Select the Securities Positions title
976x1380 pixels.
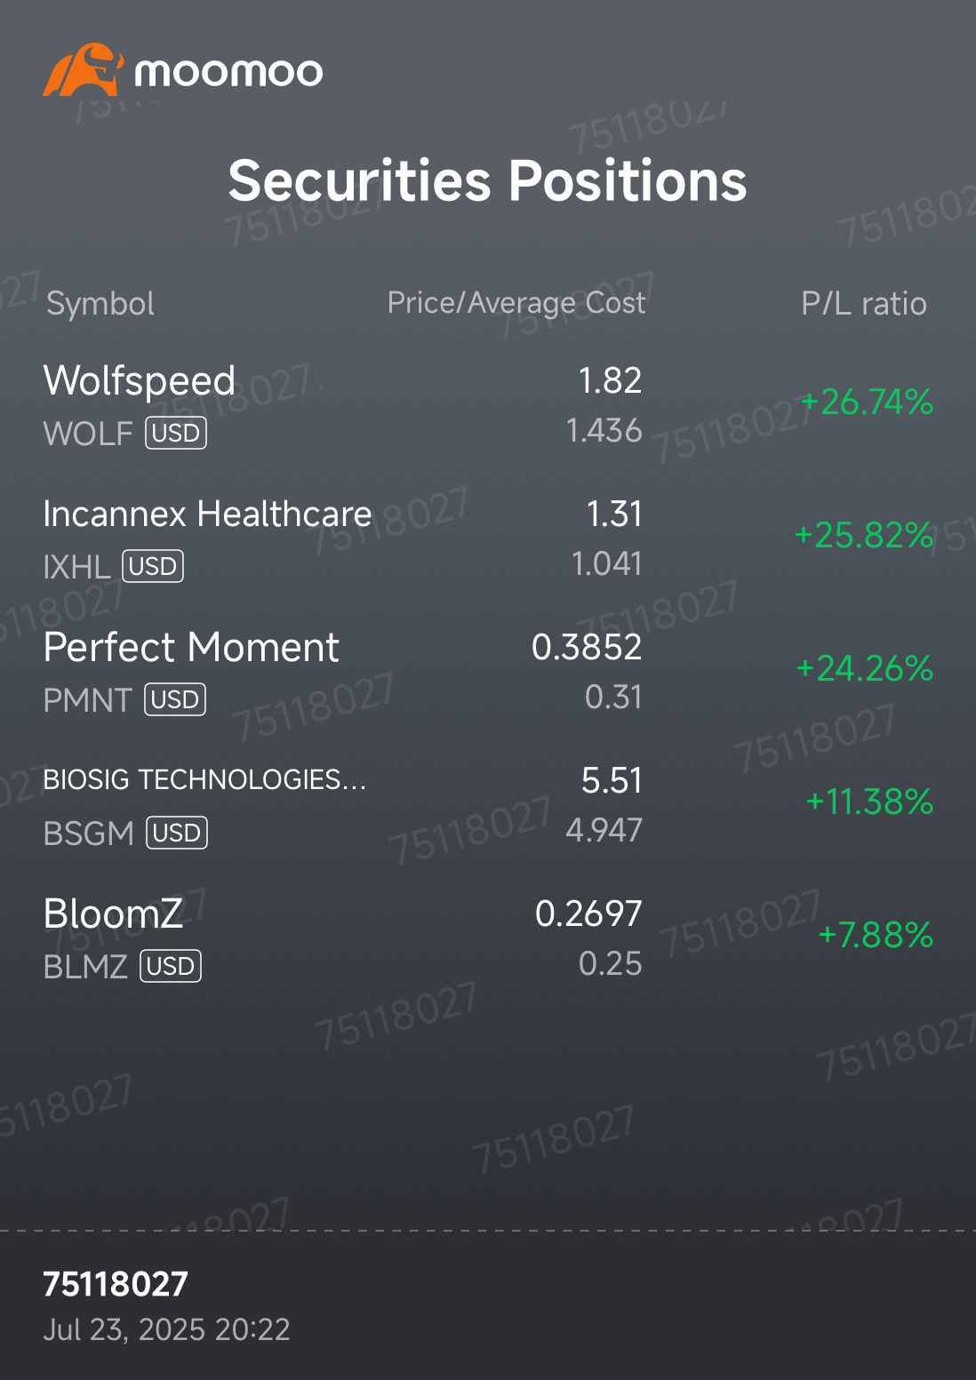pyautogui.click(x=487, y=180)
